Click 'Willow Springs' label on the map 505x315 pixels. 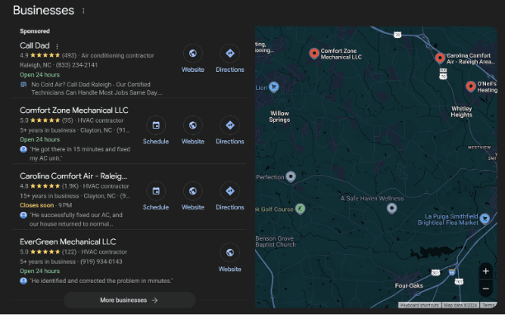280,116
